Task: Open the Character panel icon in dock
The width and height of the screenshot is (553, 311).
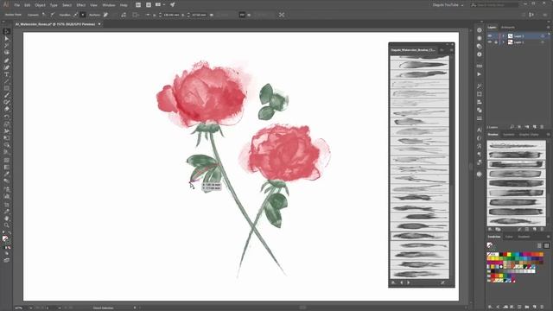Action: click(x=480, y=130)
